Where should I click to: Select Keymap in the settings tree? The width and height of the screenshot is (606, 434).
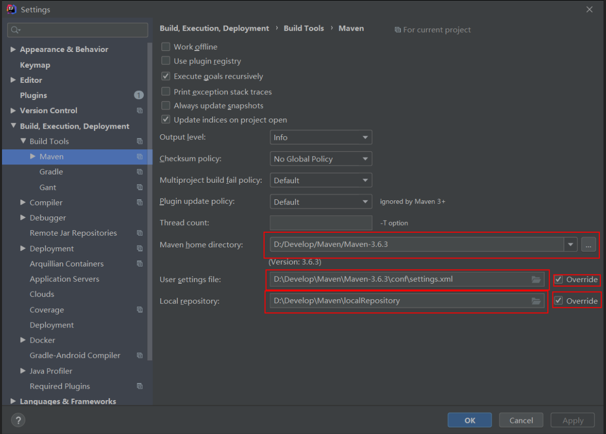pos(35,65)
